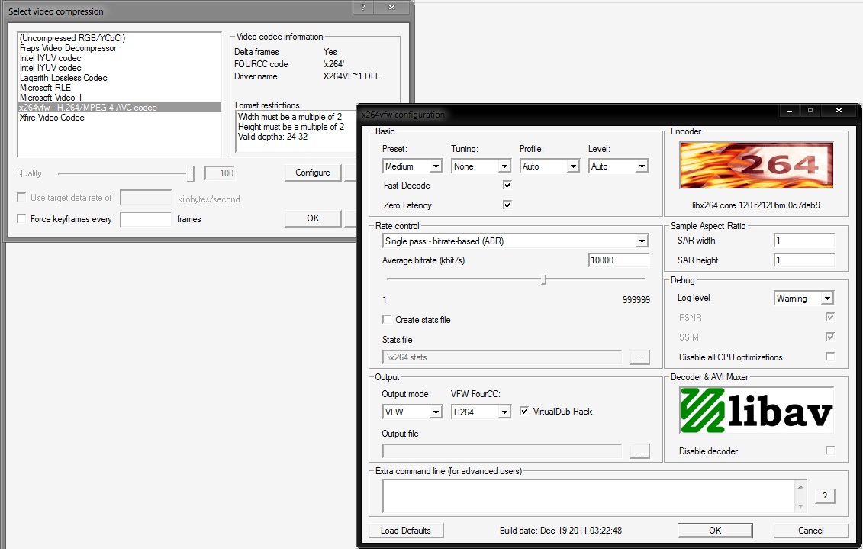This screenshot has height=549, width=863.
Task: Check Force keyframes every option
Action: pyautogui.click(x=21, y=218)
